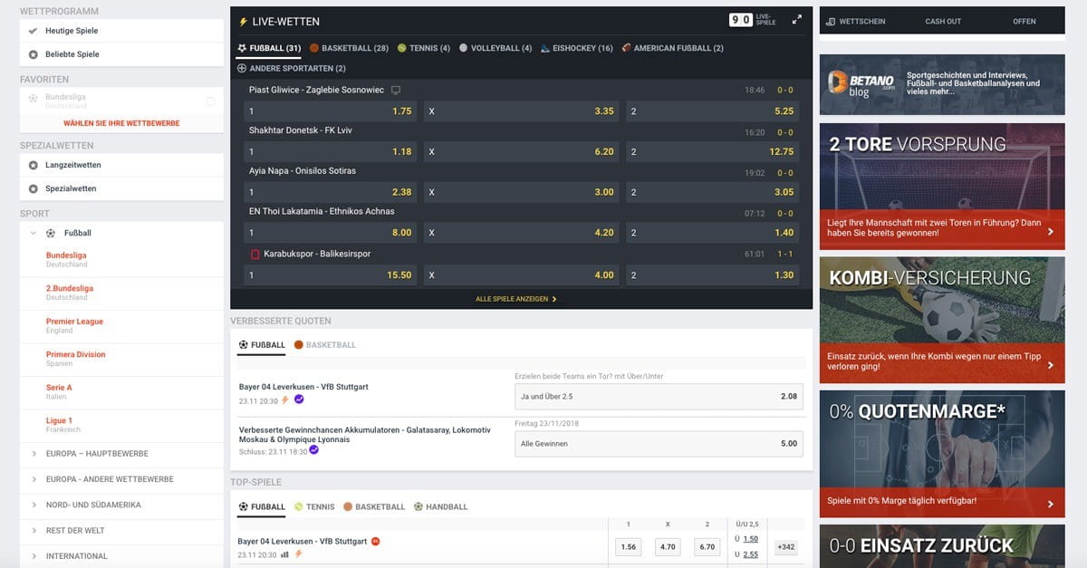Click the star icon beside Langzeitwetten
This screenshot has height=568, width=1087.
coord(34,165)
